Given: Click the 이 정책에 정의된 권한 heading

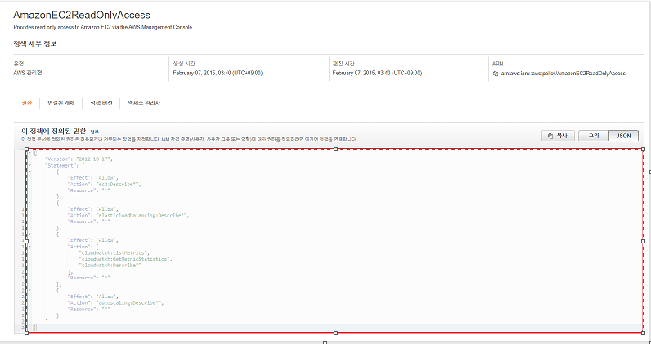Looking at the screenshot, I should [54, 131].
